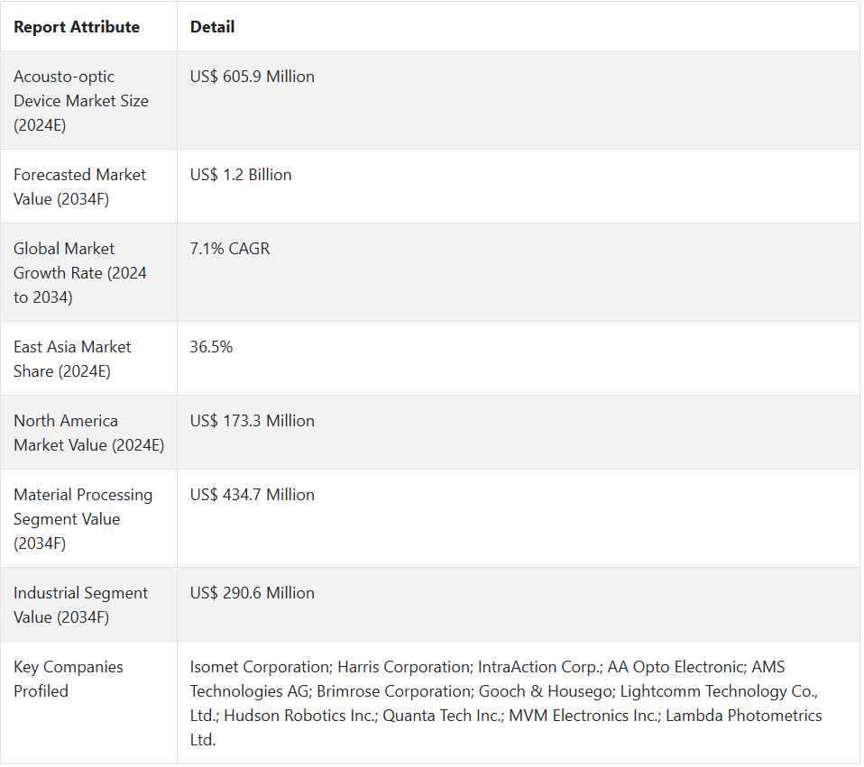Select the Global Market Growth Rate cell
864x767 pixels.
click(x=80, y=272)
